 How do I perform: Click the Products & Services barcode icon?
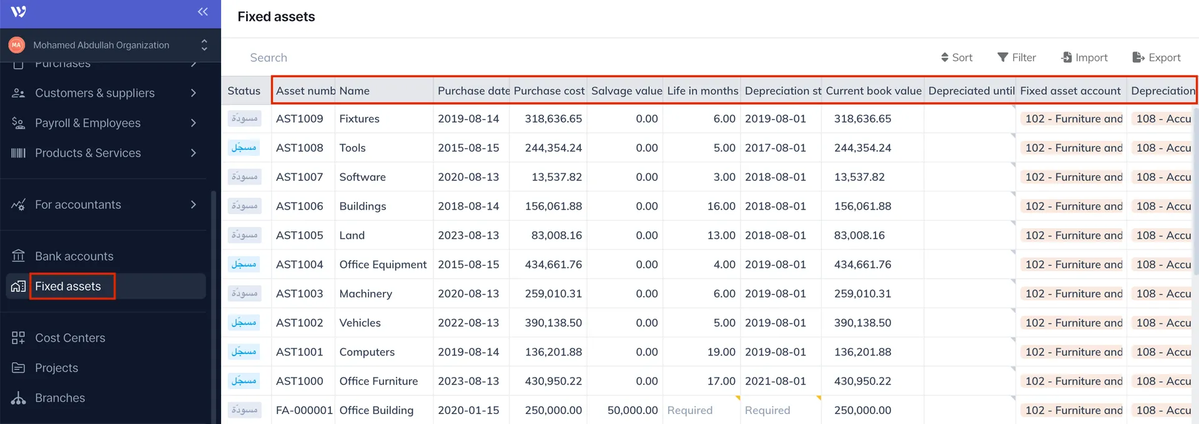coord(19,153)
